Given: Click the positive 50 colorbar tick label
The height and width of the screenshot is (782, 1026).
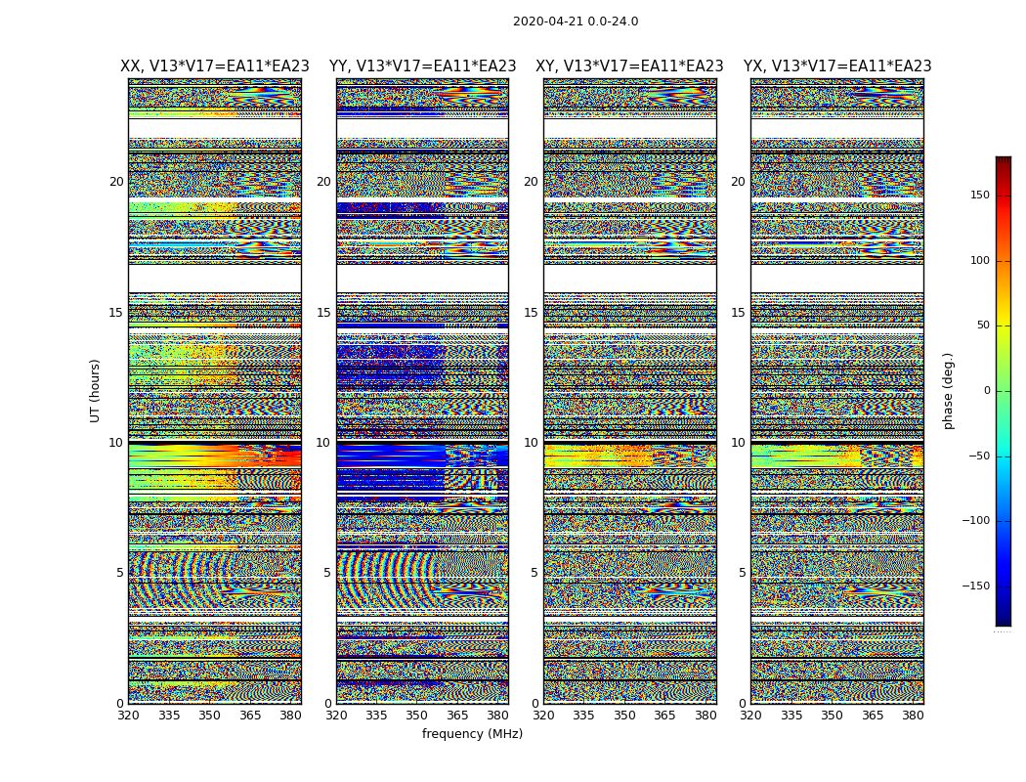Looking at the screenshot, I should coord(983,326).
